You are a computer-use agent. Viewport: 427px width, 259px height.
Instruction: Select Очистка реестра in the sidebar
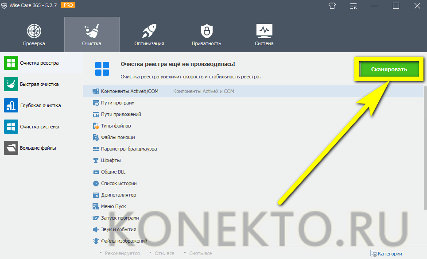click(41, 63)
